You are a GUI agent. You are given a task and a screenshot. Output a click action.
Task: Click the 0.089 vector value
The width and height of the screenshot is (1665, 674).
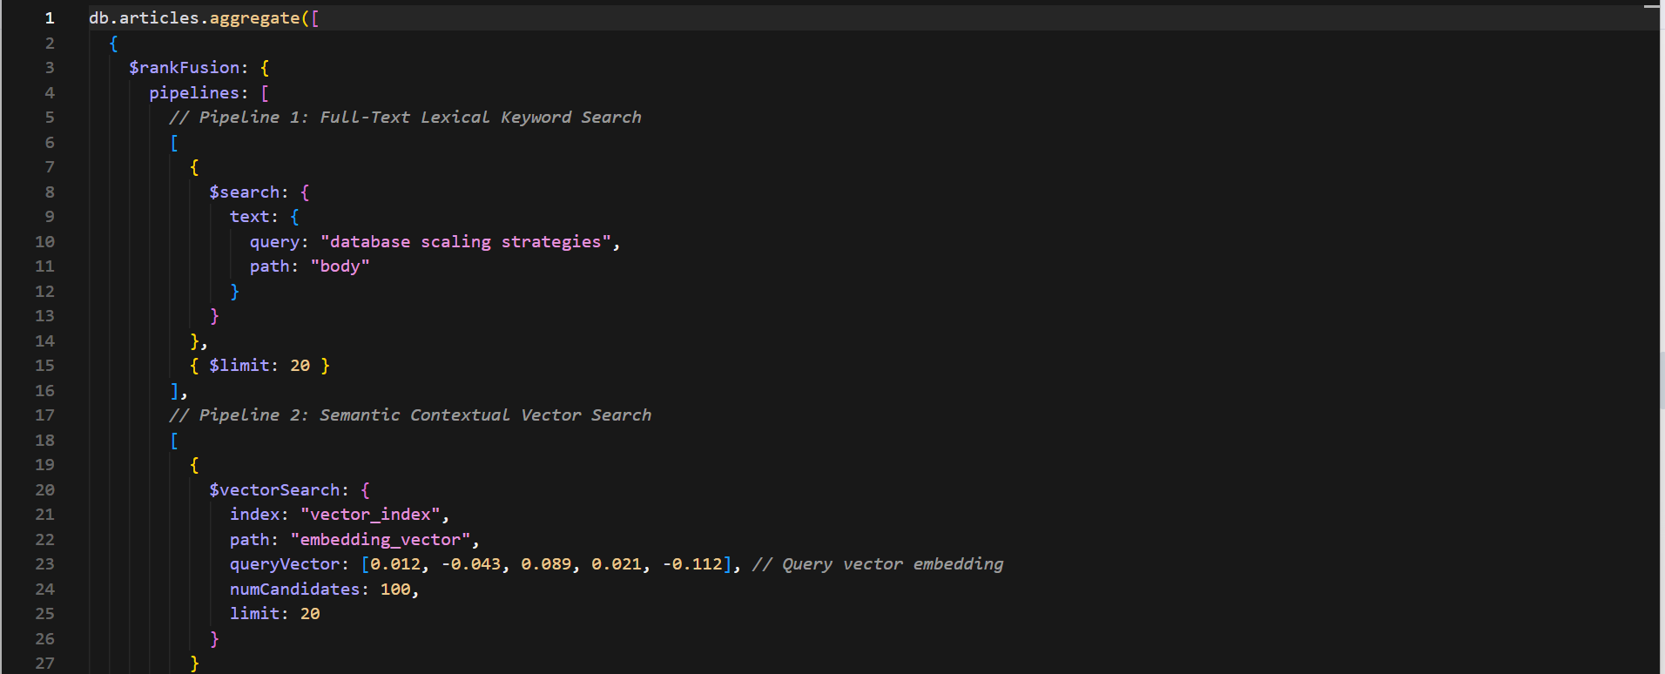point(546,564)
